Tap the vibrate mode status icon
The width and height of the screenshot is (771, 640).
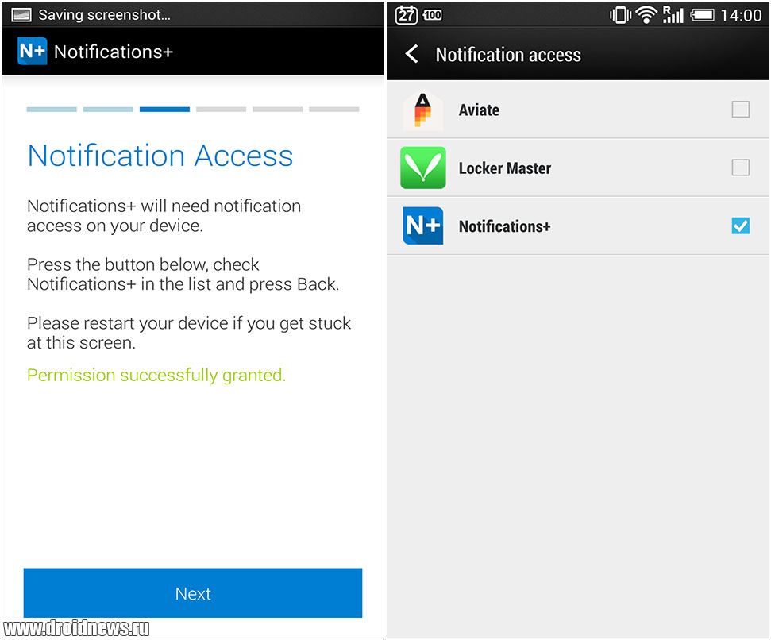click(620, 15)
